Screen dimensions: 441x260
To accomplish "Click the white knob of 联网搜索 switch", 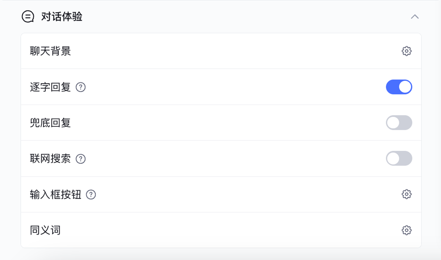I will pos(393,158).
